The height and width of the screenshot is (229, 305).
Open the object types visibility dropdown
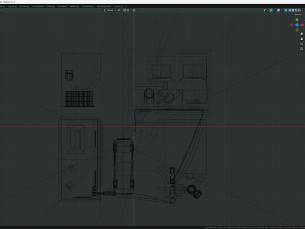(266, 10)
